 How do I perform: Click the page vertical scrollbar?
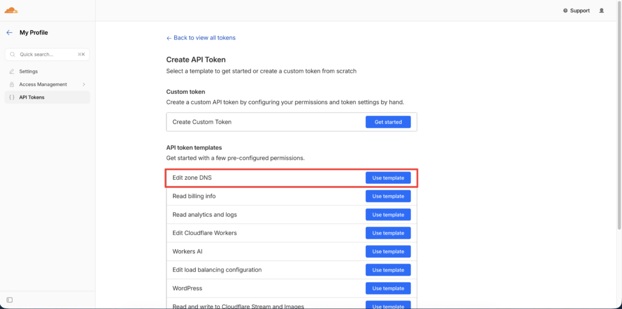[x=619, y=115]
